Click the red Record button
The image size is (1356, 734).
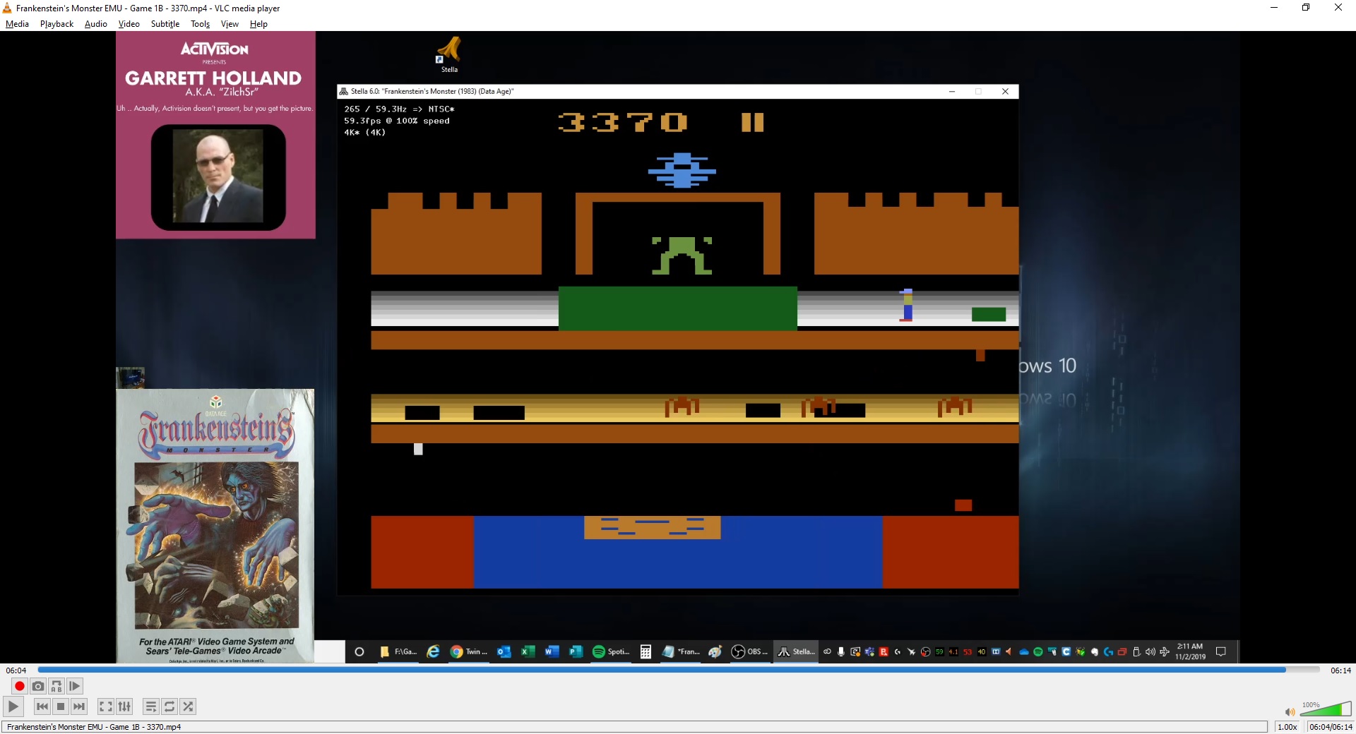[20, 686]
